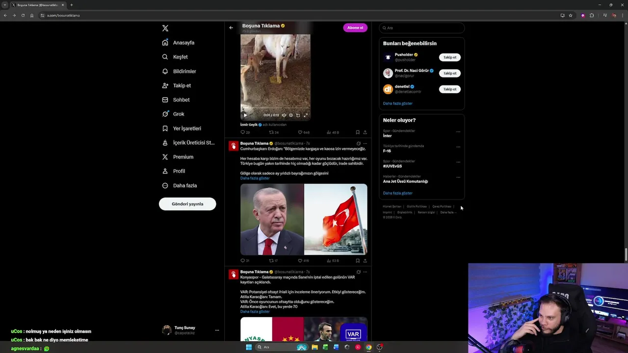Open İzmir Geyik source link
This screenshot has height=353, width=628.
(x=249, y=125)
